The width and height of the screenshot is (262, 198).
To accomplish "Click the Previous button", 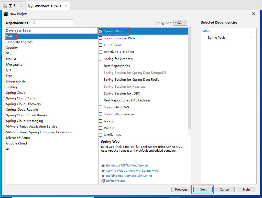I will click(181, 190).
